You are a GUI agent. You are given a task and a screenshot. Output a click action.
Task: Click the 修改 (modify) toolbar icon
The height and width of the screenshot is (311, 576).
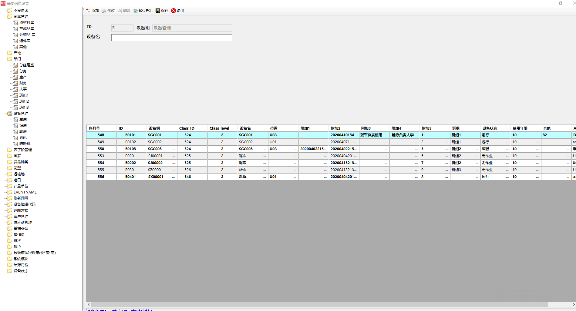pyautogui.click(x=104, y=11)
